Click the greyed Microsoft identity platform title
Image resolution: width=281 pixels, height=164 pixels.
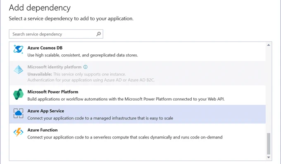click(55, 67)
